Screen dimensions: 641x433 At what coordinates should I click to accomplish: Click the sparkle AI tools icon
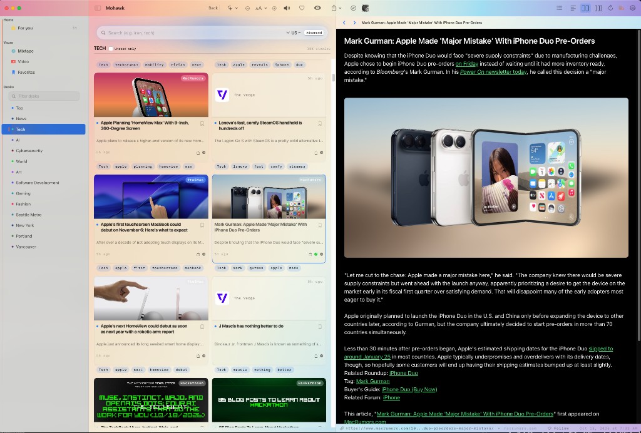(x=230, y=8)
